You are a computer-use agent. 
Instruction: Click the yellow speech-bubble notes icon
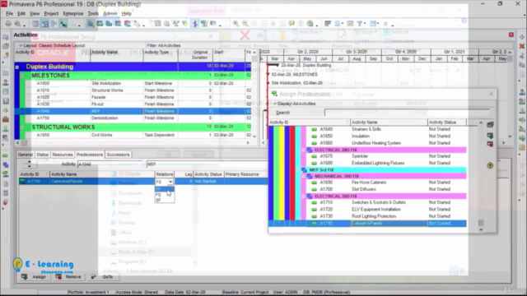point(291,24)
